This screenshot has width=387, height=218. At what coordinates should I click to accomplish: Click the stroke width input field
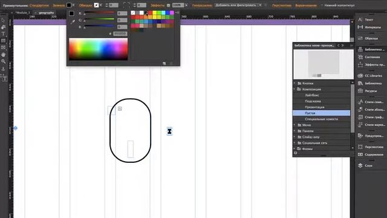coord(114,5)
